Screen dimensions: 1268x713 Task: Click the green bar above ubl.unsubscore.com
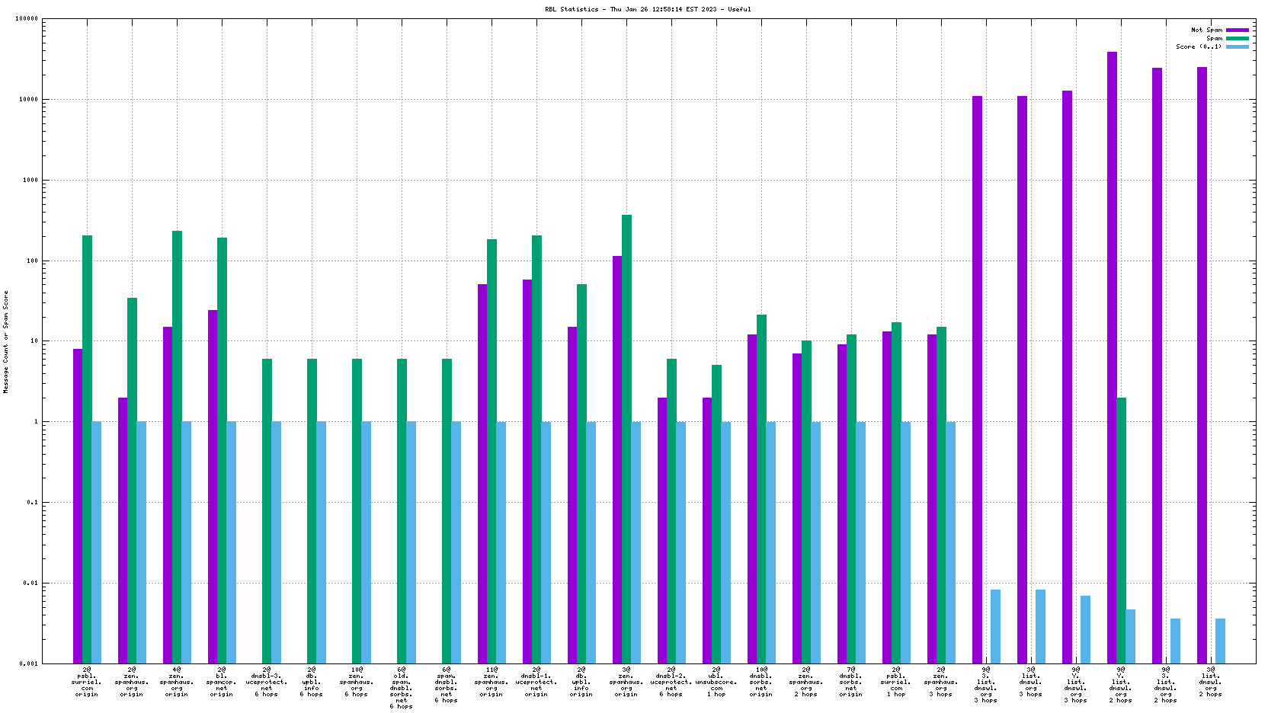(716, 513)
